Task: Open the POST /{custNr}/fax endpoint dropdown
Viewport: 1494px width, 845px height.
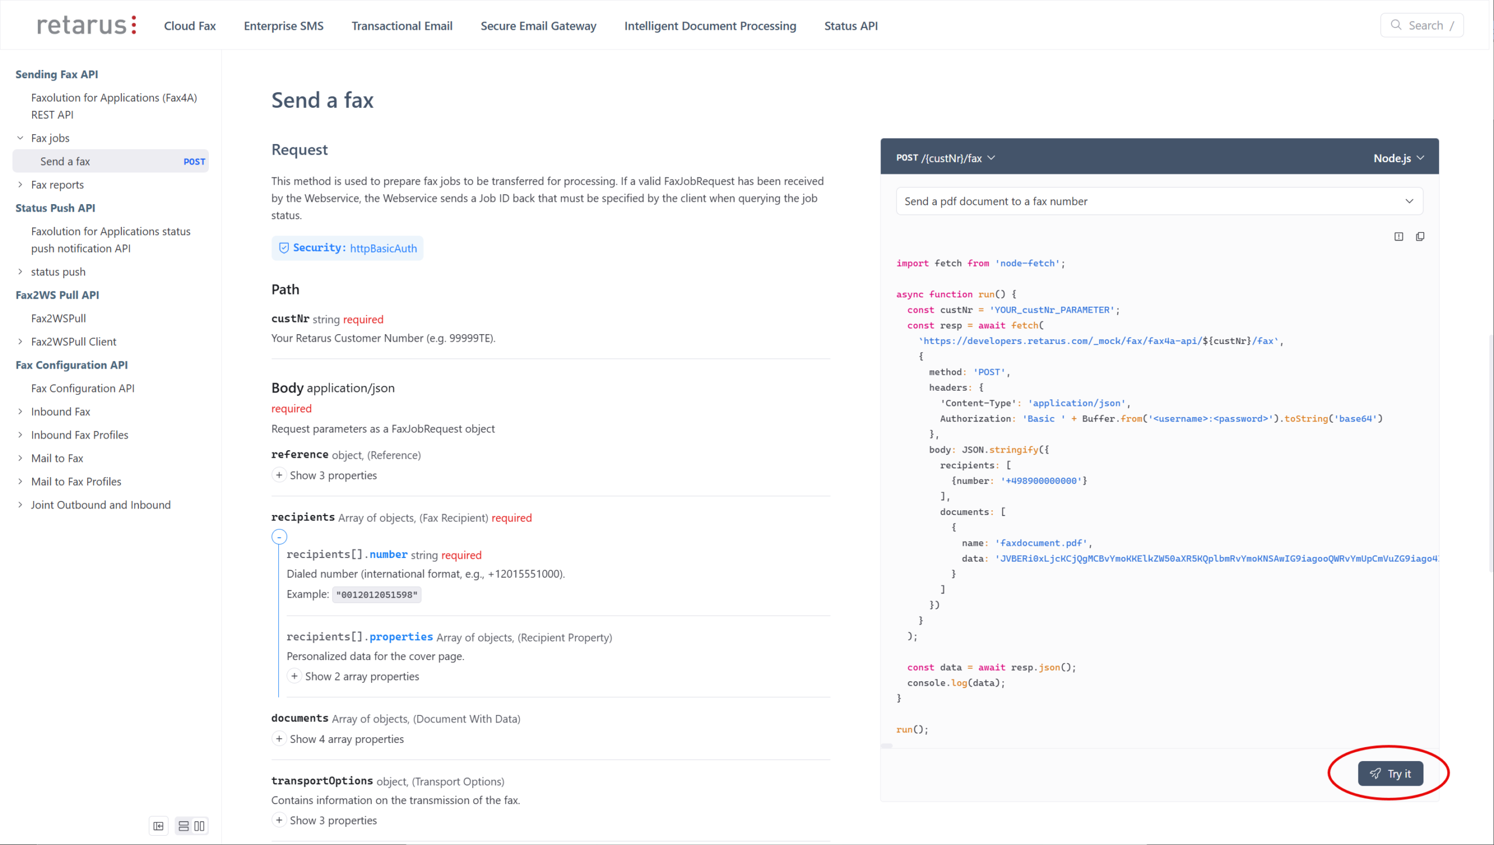Action: point(945,158)
